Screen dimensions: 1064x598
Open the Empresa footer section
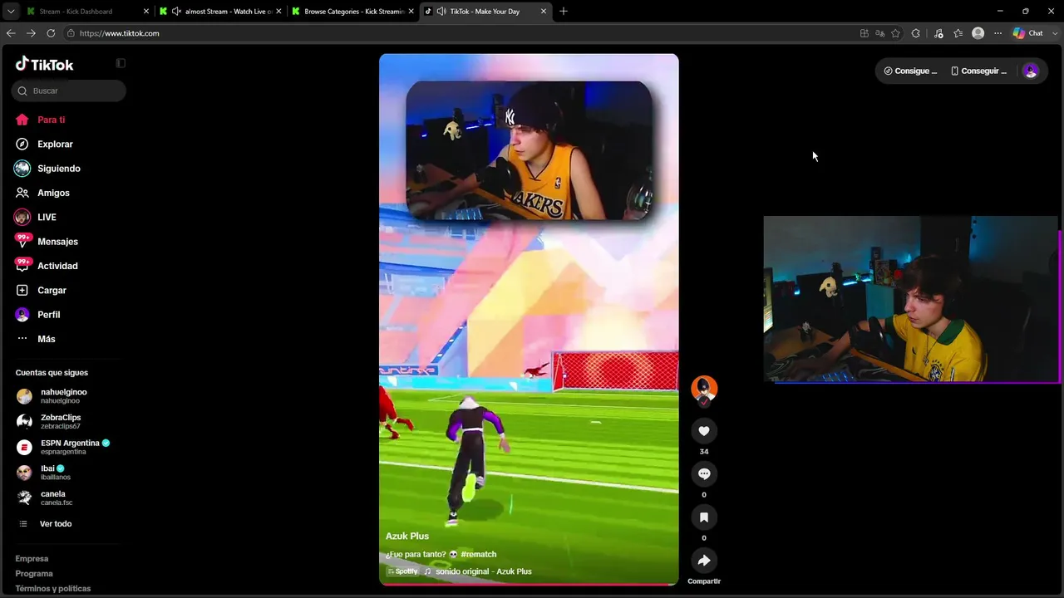click(x=32, y=559)
